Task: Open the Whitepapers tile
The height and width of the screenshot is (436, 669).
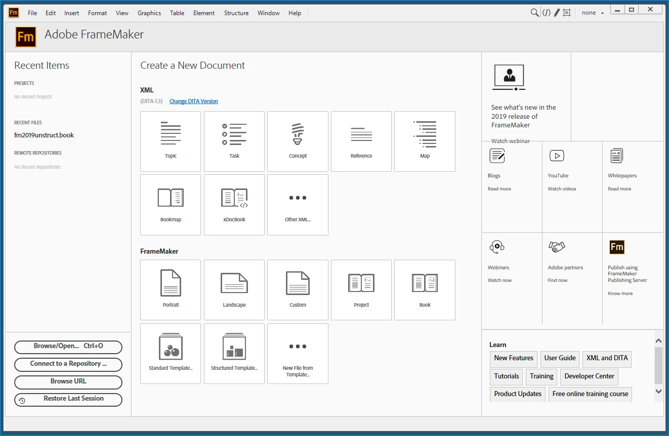Action: point(633,186)
